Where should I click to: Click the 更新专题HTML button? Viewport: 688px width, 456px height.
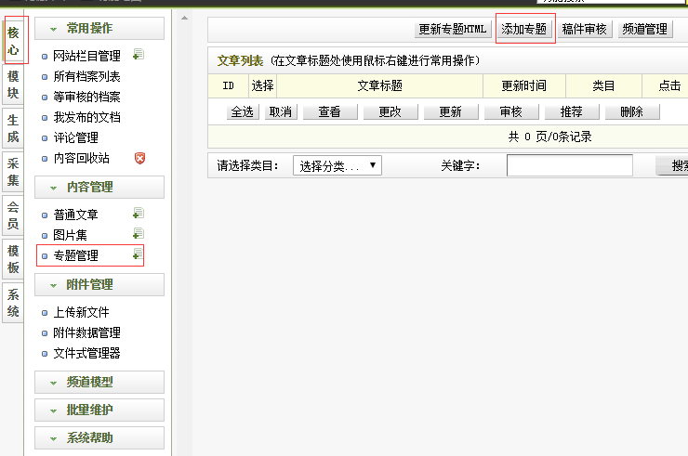[x=452, y=29]
